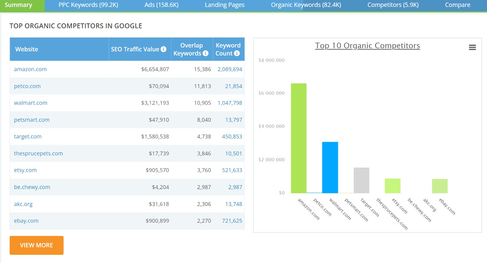
Task: Sort by the Website column header
Action: click(x=27, y=49)
